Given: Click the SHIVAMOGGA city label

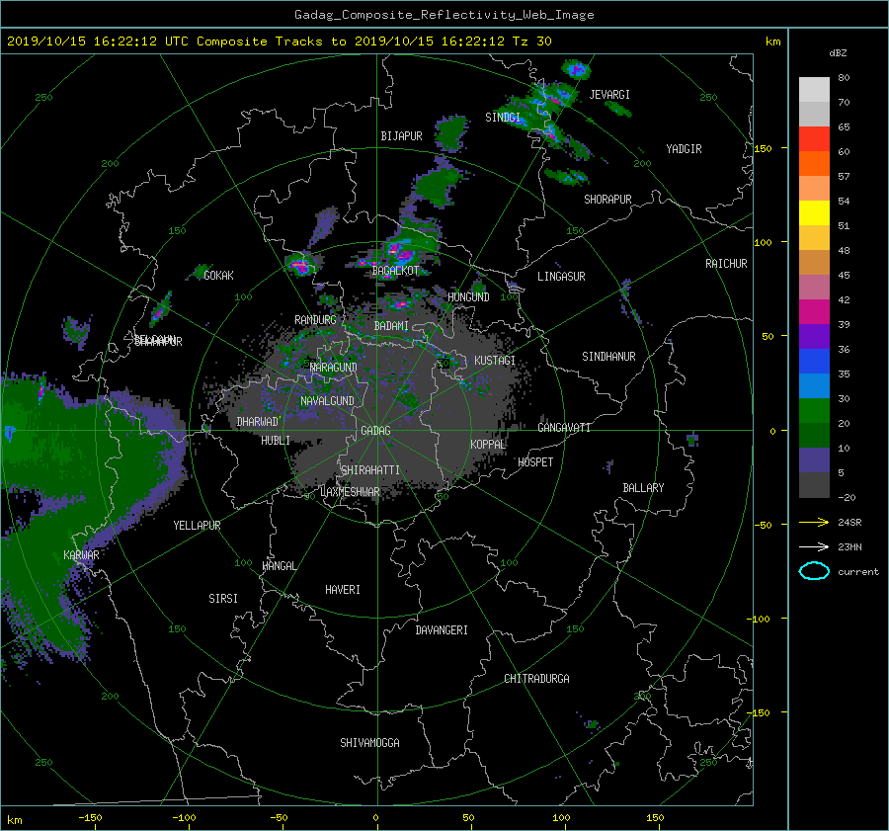Looking at the screenshot, I should 369,743.
